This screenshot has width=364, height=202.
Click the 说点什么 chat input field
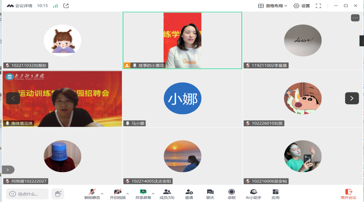pyautogui.click(x=27, y=194)
